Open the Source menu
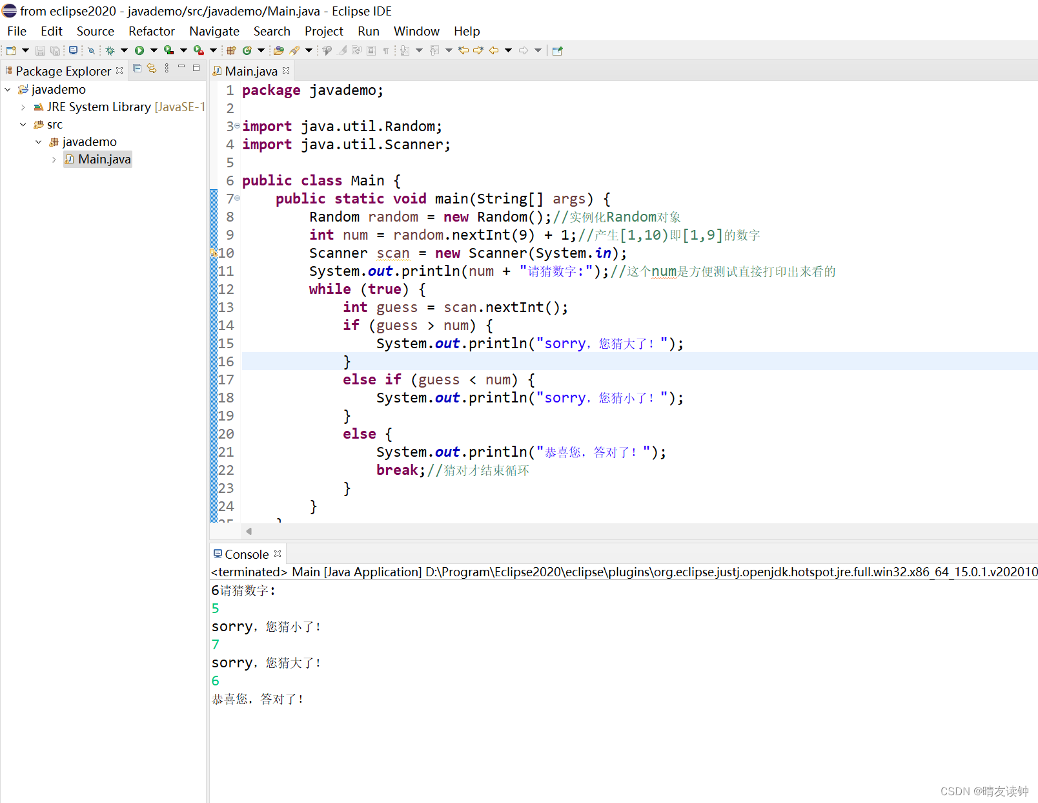This screenshot has width=1038, height=803. click(96, 31)
